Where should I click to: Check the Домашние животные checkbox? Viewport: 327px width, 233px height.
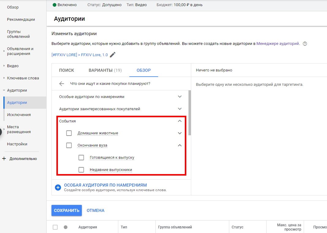click(69, 133)
